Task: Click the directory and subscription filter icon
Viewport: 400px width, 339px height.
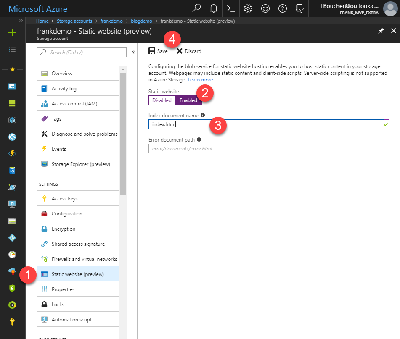Action: [300, 8]
